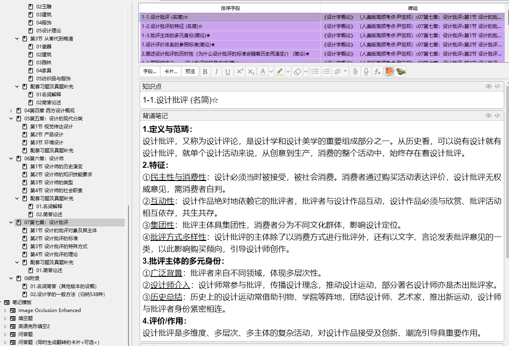Toggle HTML editor for 知识点 field
The image size is (509, 346).
tap(497, 86)
